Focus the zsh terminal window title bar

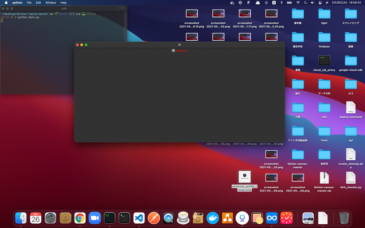(63, 8)
